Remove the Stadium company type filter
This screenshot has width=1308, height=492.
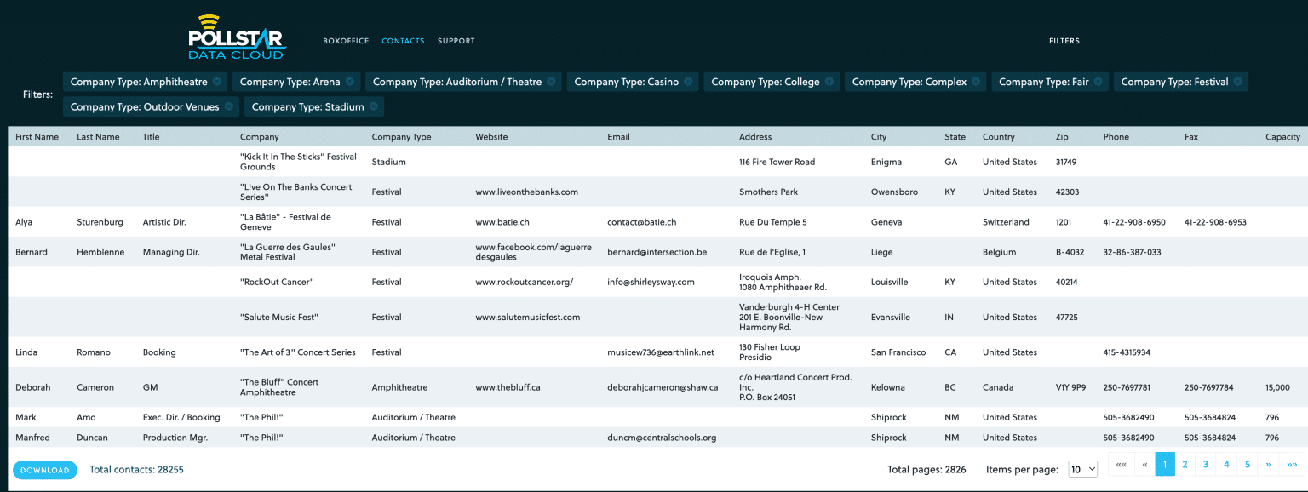pyautogui.click(x=375, y=106)
